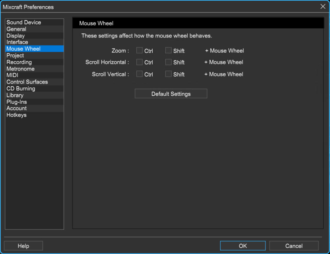Open Help for preferences
Image resolution: width=330 pixels, height=254 pixels.
click(x=23, y=246)
